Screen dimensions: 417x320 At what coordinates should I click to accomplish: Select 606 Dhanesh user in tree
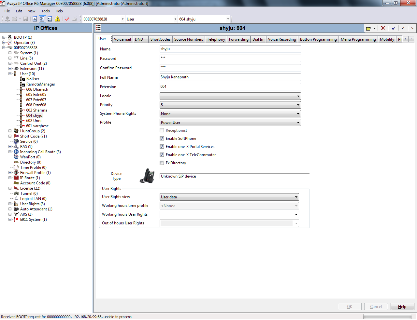[37, 89]
